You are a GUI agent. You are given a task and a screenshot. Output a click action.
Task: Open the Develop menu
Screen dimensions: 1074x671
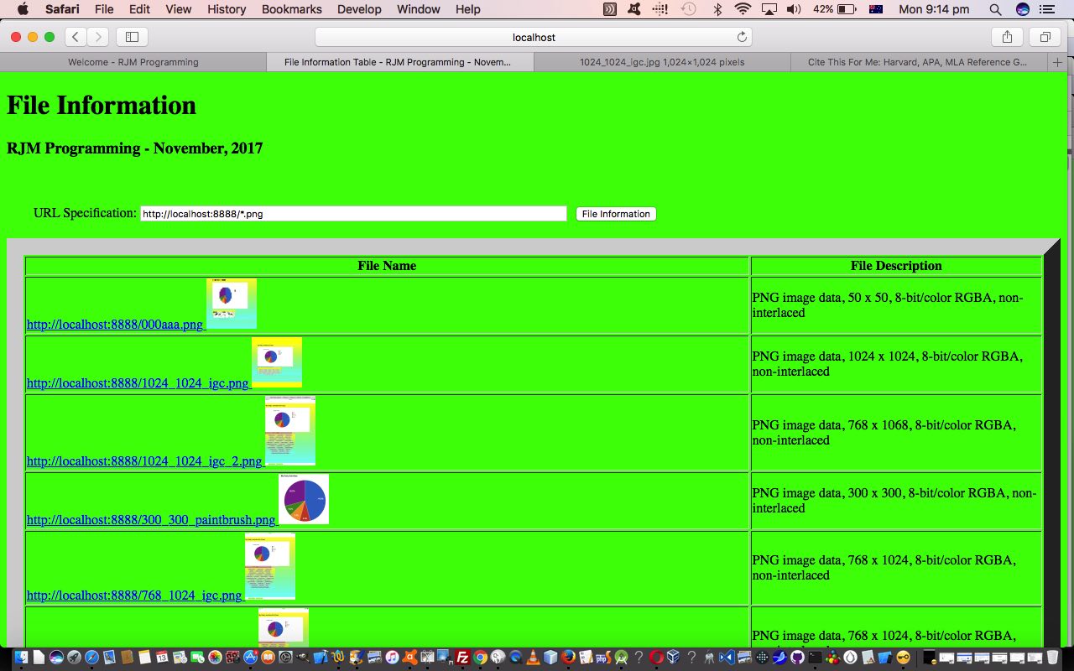pos(358,9)
